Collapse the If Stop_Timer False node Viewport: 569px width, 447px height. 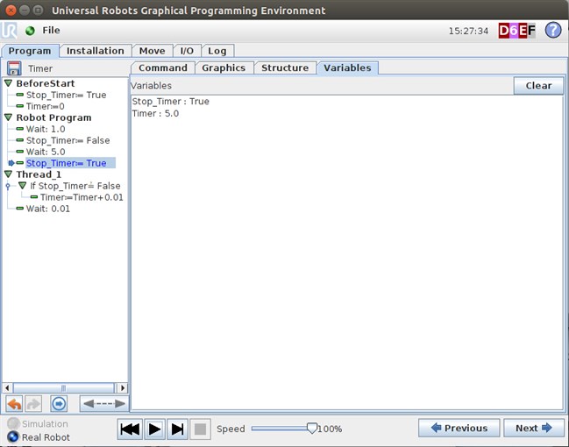tap(23, 186)
